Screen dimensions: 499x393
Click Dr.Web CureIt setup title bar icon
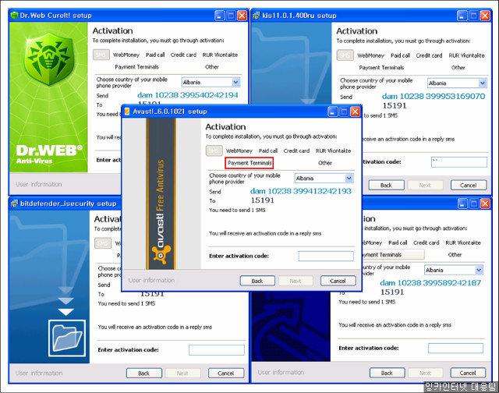coord(14,16)
